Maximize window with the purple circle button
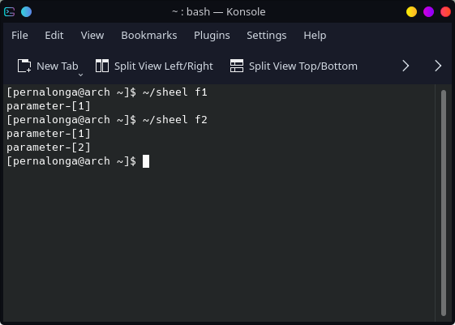The image size is (455, 325). tap(428, 12)
